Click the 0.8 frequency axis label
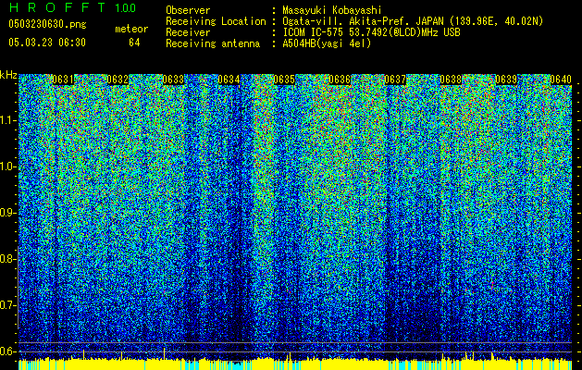The image size is (582, 370). (x=7, y=259)
